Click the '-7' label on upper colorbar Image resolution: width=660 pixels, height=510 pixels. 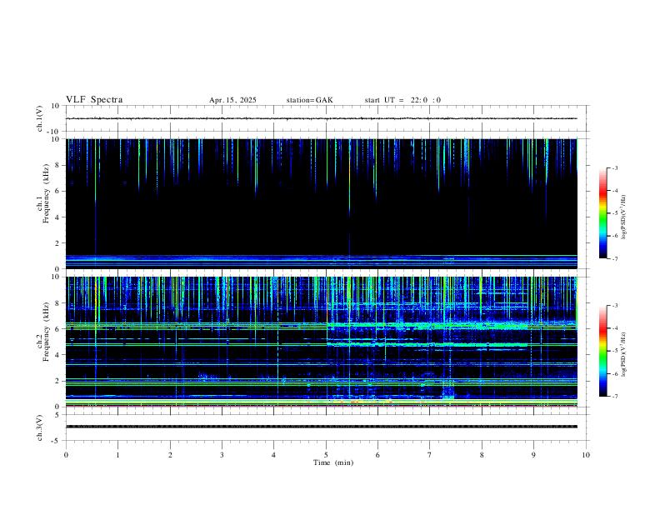coord(614,258)
